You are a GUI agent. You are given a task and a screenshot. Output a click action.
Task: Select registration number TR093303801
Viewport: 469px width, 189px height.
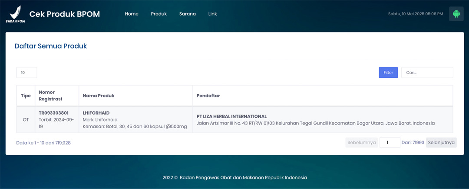pyautogui.click(x=53, y=113)
